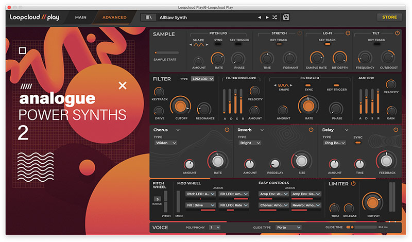This screenshot has height=242, width=412.
Task: Open Easy Controls Chorus Amount assign dropdown
Action: (273, 205)
